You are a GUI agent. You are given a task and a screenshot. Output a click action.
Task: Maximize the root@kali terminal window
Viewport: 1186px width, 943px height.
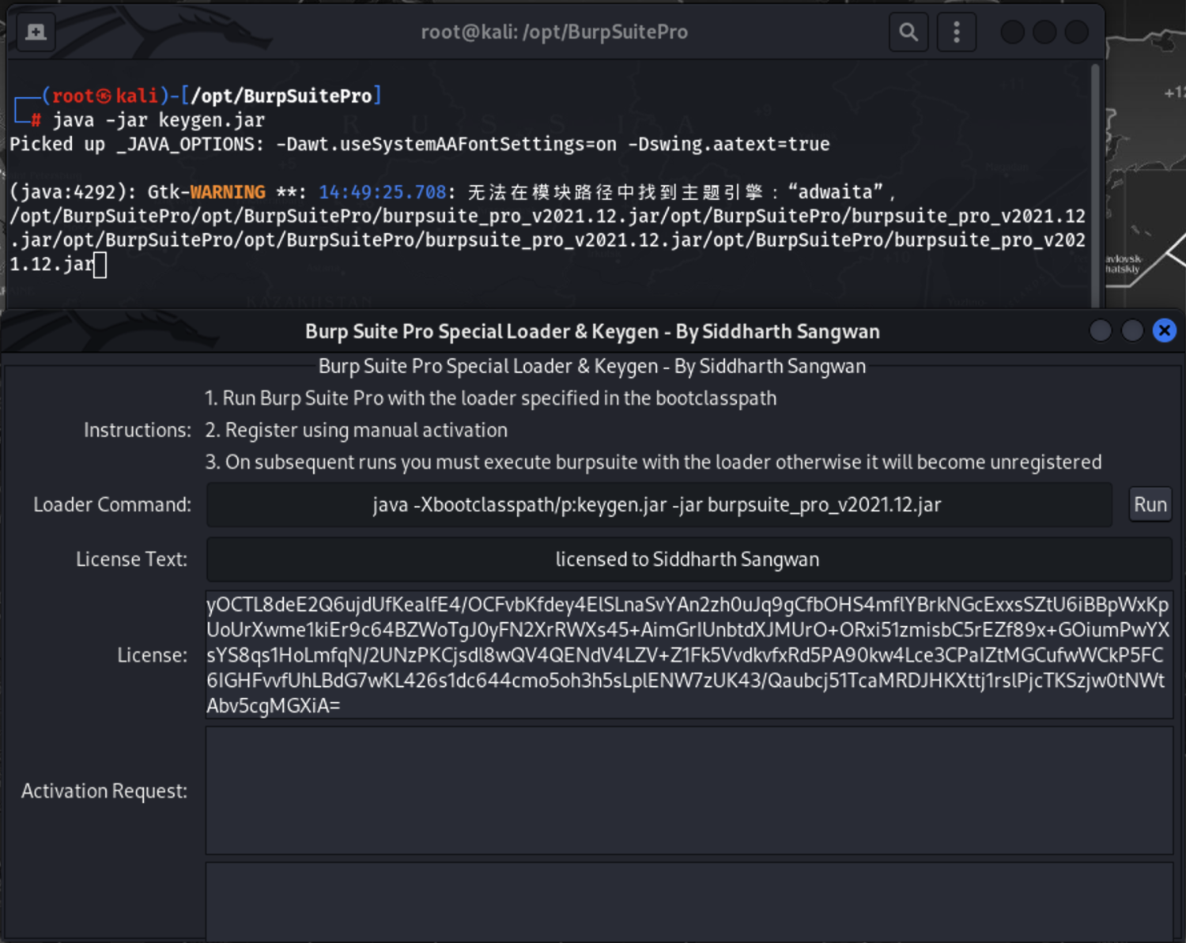(1044, 32)
